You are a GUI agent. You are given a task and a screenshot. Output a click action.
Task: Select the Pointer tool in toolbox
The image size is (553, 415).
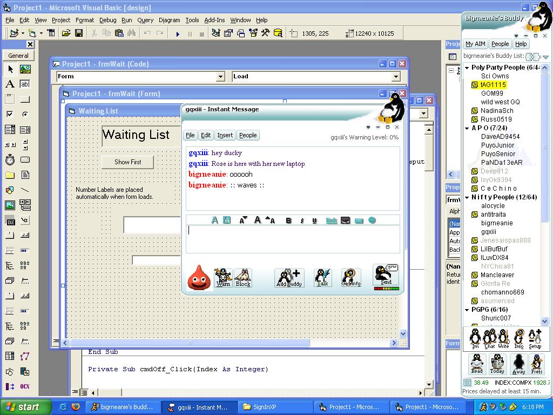pyautogui.click(x=10, y=69)
